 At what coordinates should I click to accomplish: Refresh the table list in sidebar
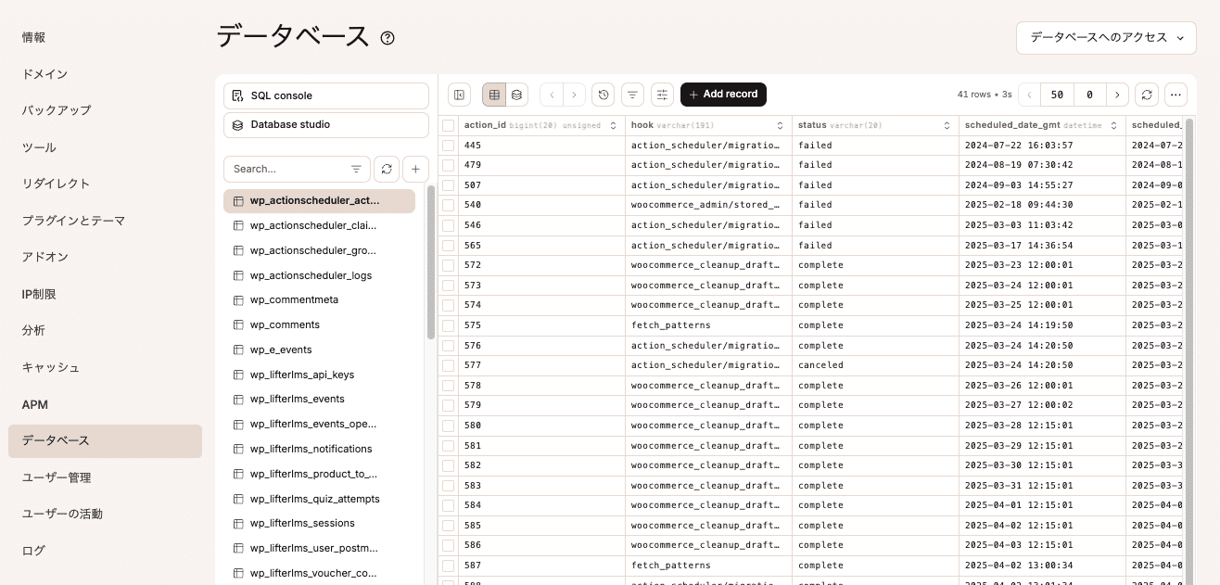387,169
